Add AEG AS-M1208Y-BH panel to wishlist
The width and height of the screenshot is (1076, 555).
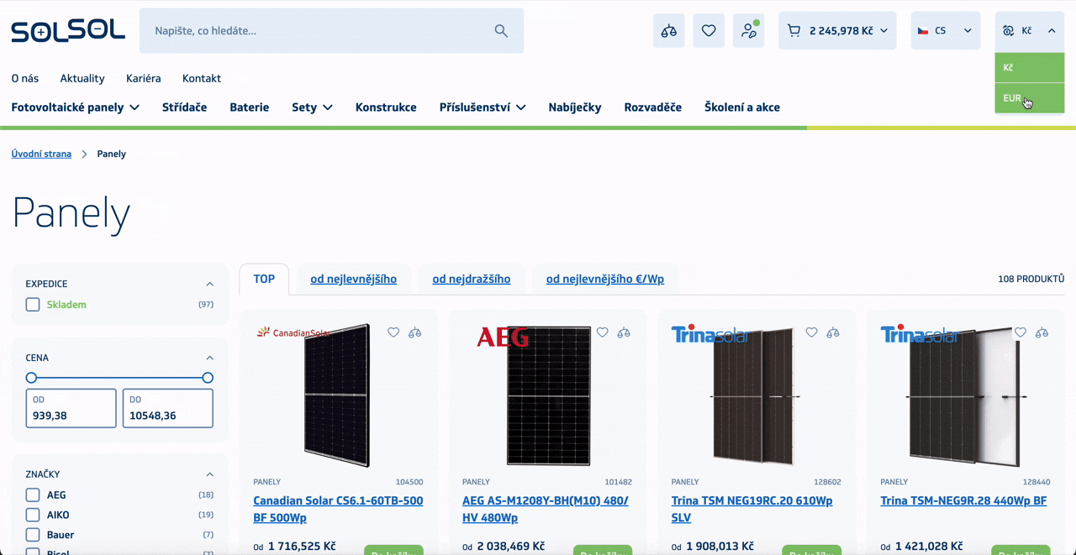pos(603,332)
